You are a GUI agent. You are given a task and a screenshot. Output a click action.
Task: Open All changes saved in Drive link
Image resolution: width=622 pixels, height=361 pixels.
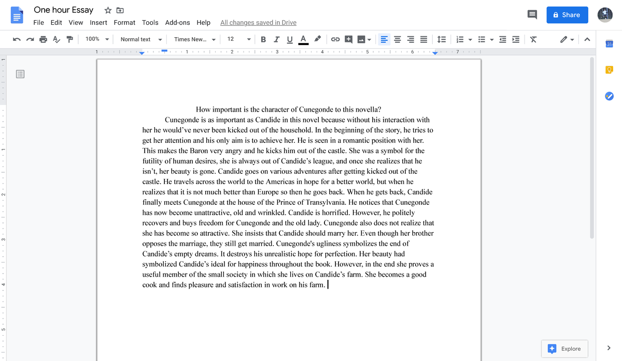pyautogui.click(x=258, y=22)
